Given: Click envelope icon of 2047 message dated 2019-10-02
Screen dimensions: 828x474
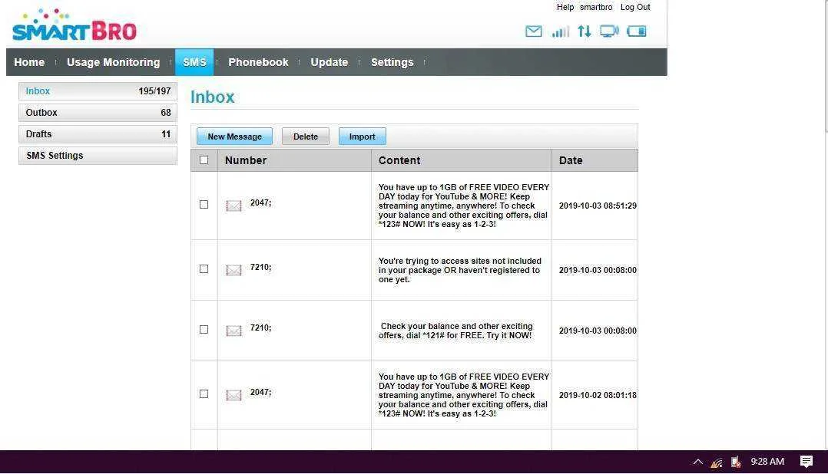Looking at the screenshot, I should pos(233,395).
